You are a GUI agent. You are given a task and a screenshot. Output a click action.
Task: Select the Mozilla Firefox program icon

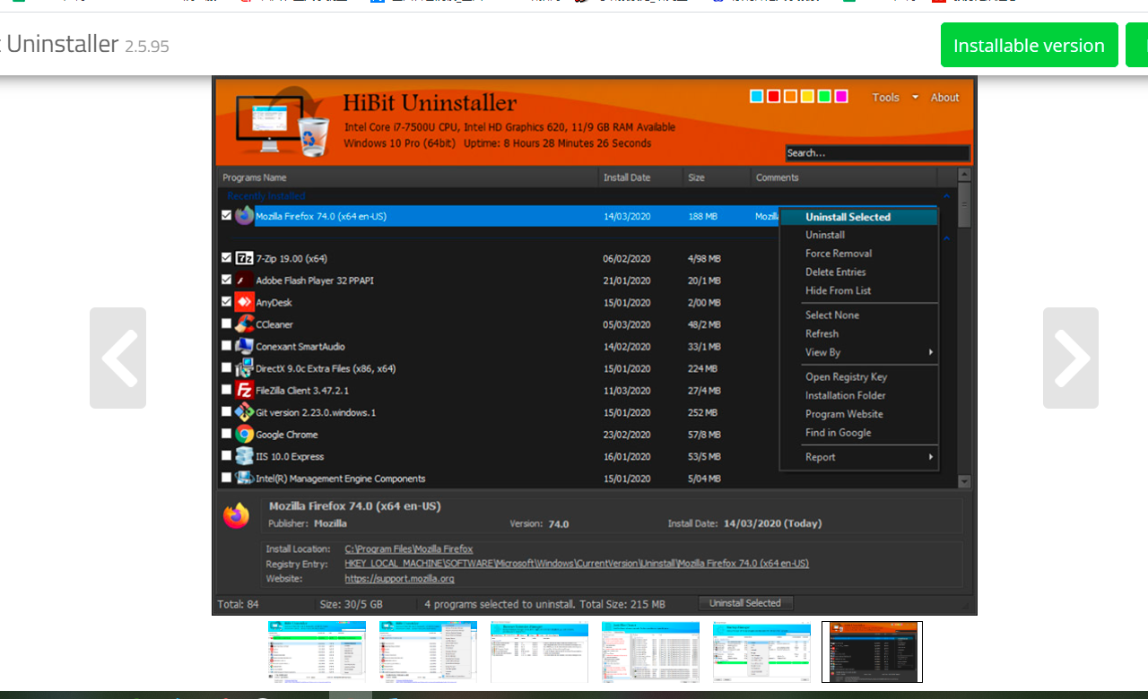tap(245, 215)
